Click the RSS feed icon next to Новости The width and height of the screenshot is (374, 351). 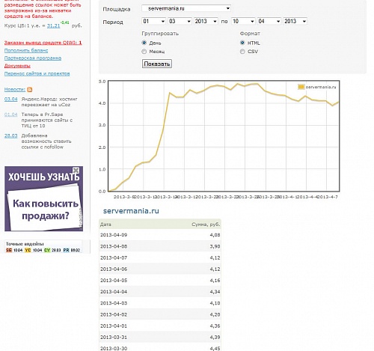tap(30, 90)
